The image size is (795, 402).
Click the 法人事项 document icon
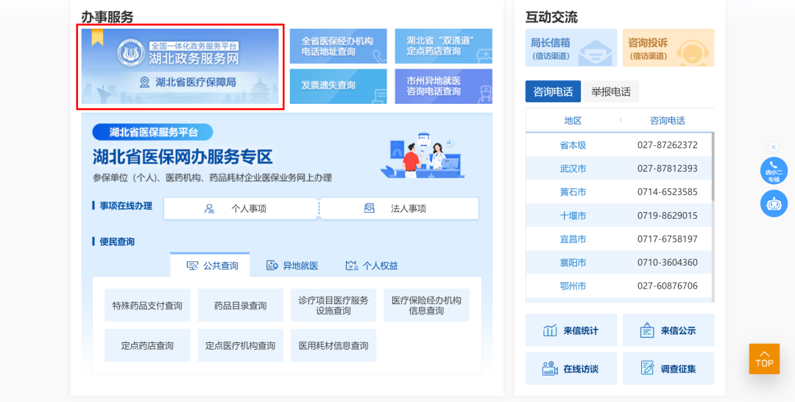(x=369, y=208)
